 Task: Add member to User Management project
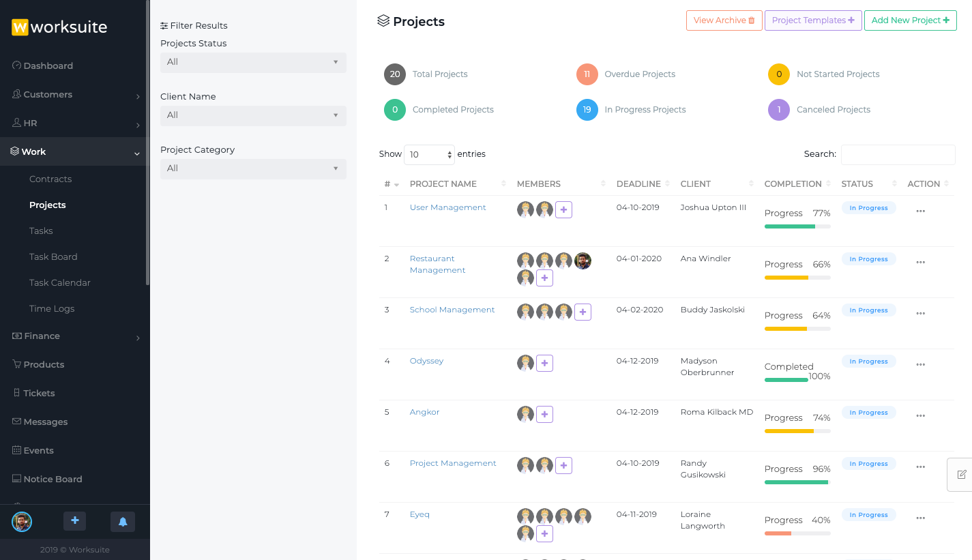[563, 210]
